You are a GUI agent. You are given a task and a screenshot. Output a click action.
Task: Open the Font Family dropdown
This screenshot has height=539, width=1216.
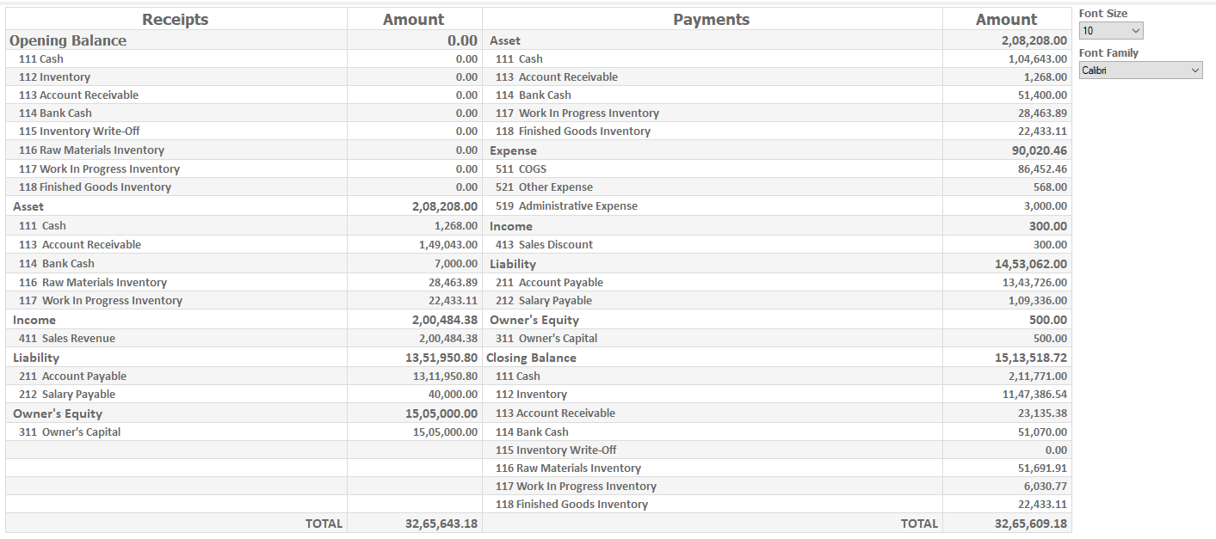click(x=1140, y=70)
